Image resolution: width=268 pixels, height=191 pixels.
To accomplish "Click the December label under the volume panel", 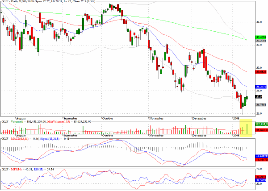I will (x=199, y=136).
